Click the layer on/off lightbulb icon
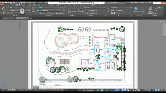The height and width of the screenshot is (93, 166). coord(28,3)
